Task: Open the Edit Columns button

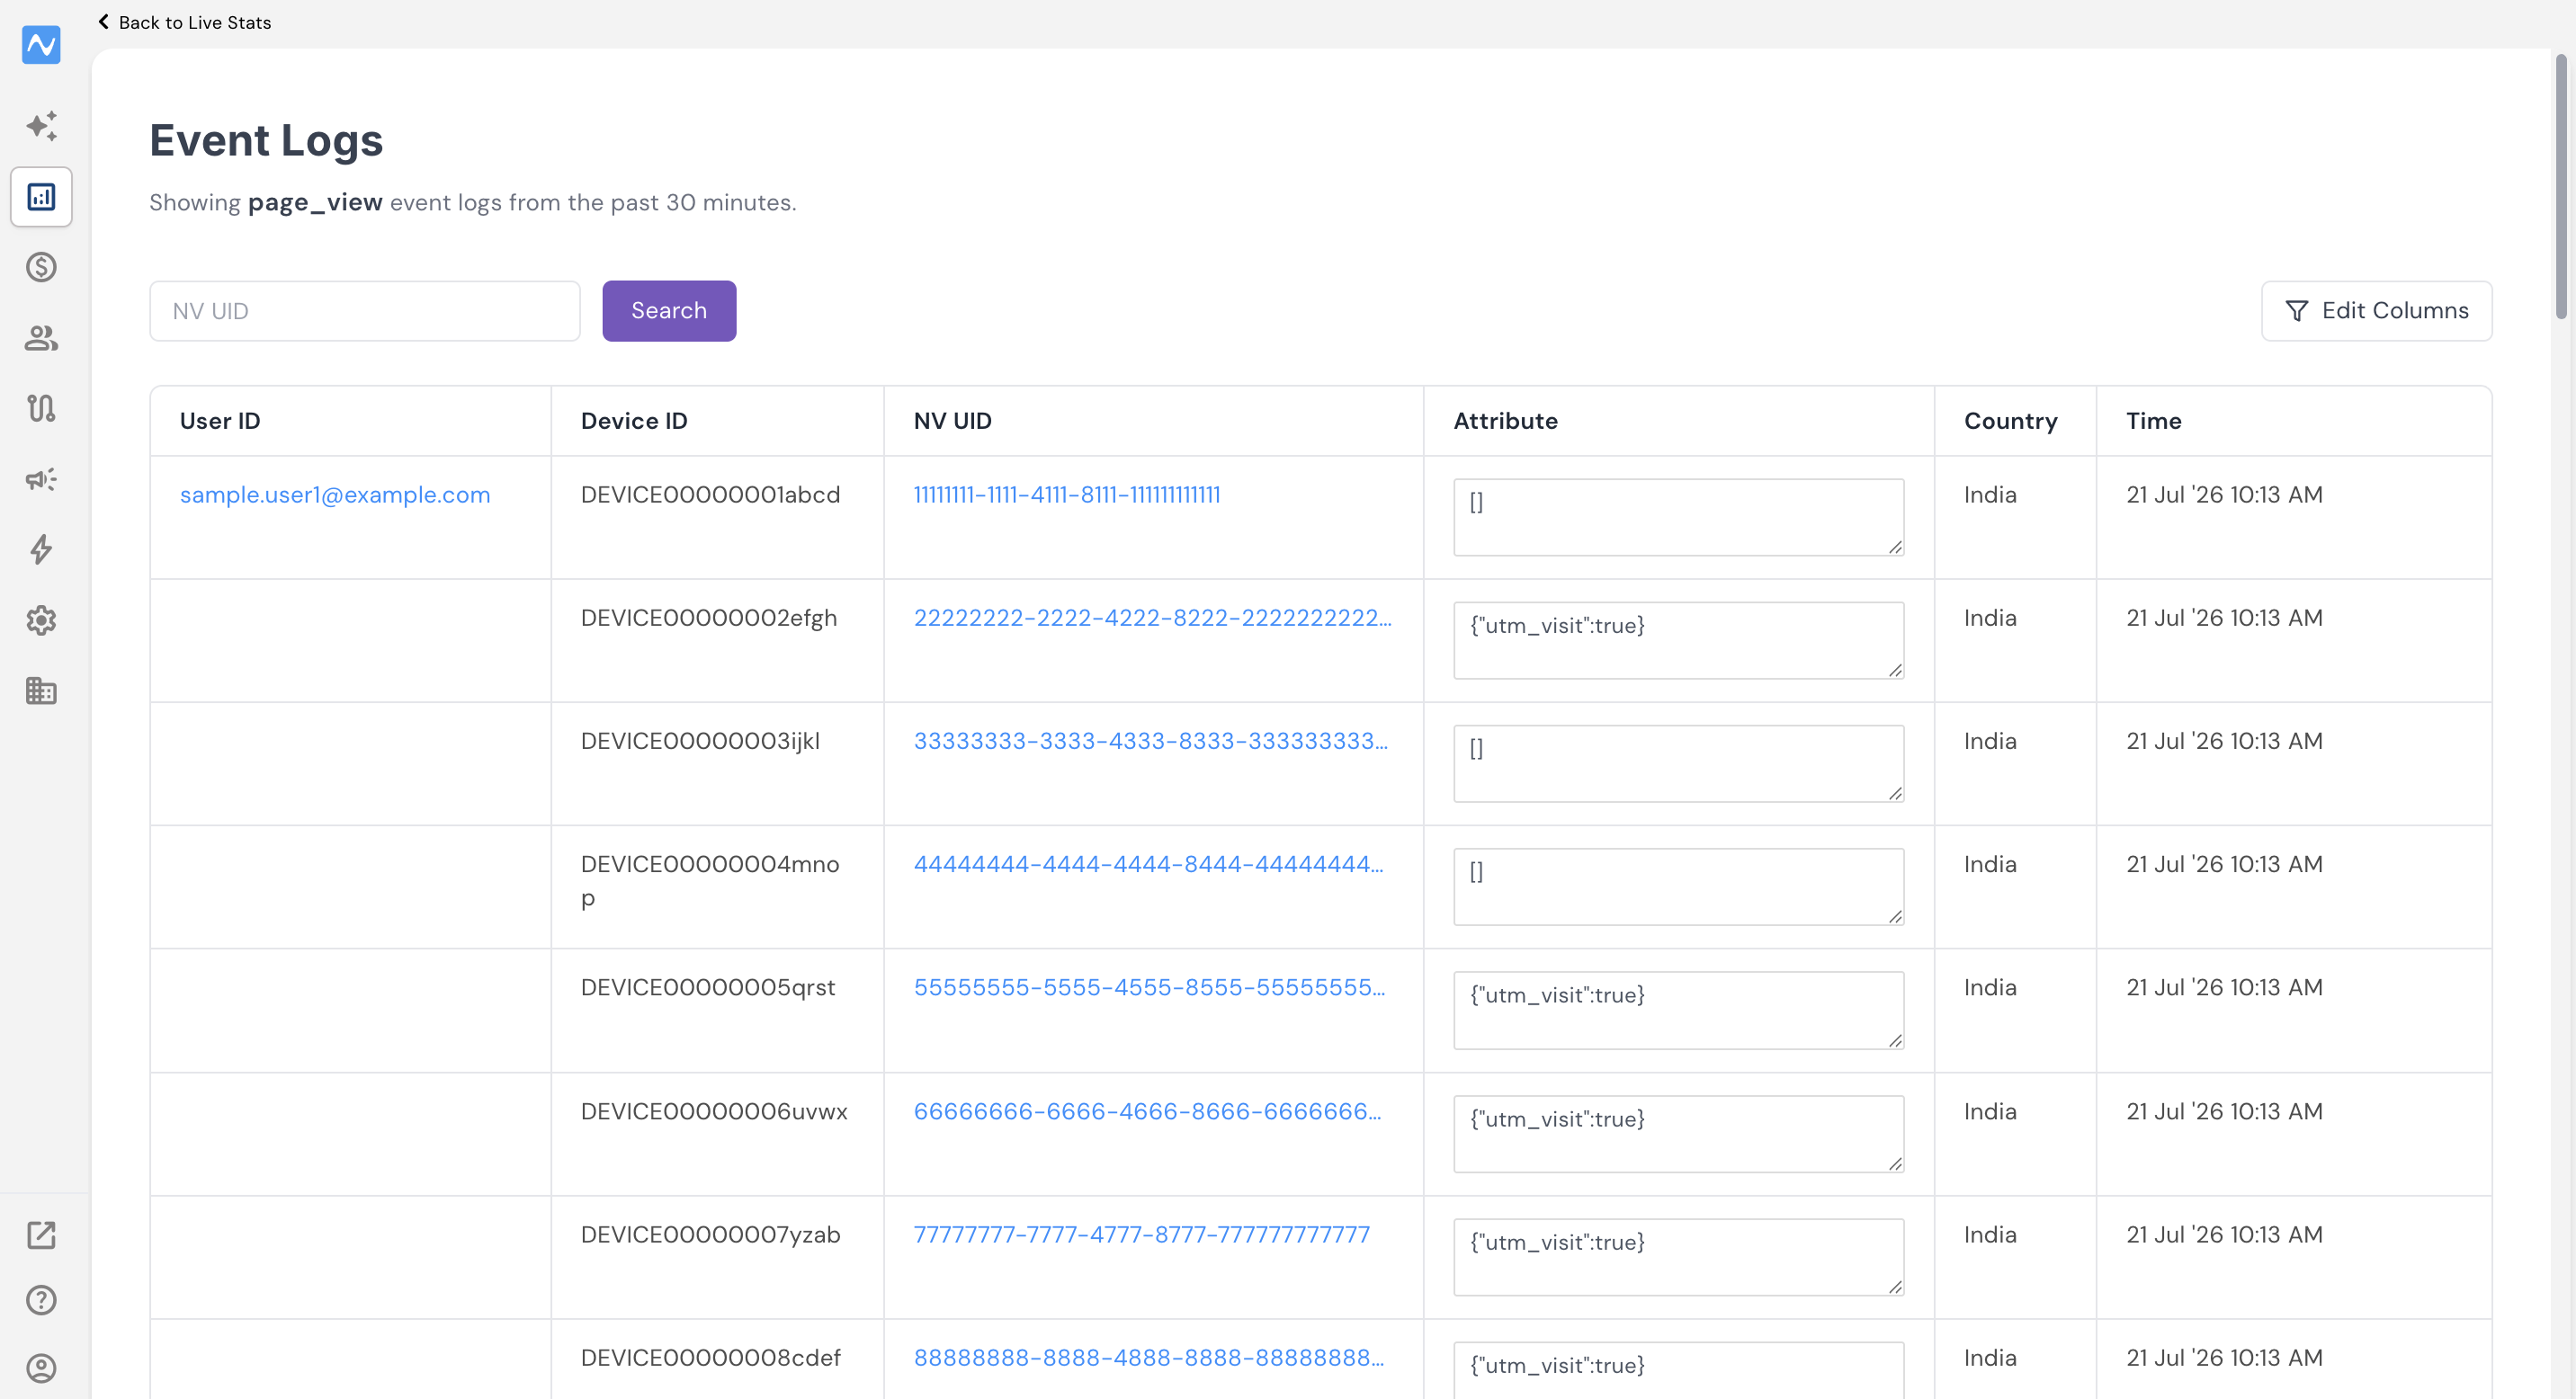Action: (x=2376, y=311)
